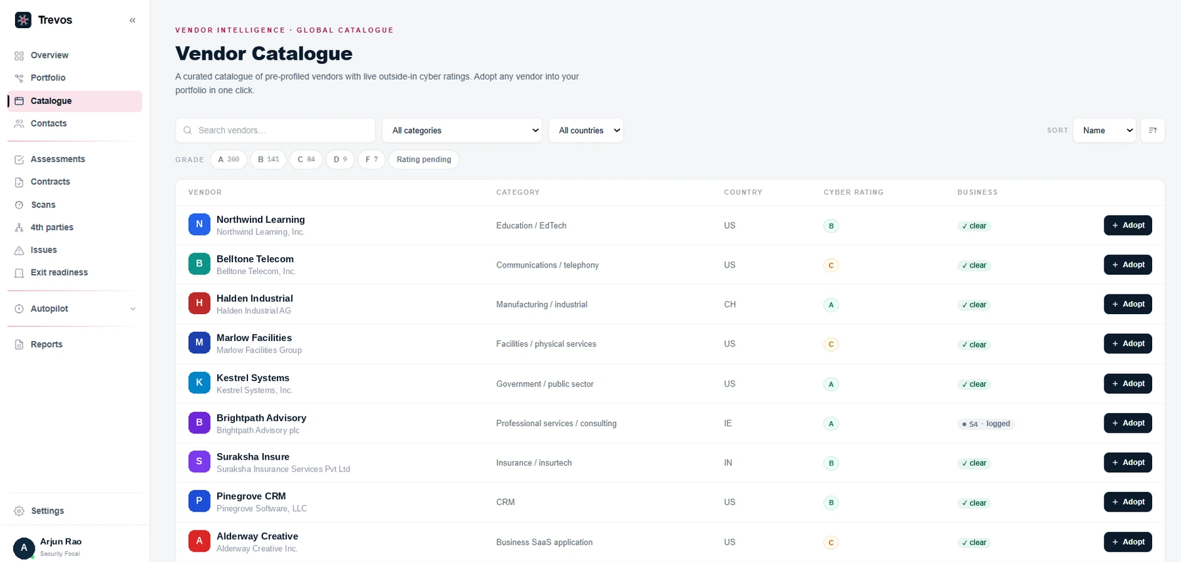Click Brightpath Advisory's S4 logged business badge
This screenshot has height=562, width=1181.
[x=986, y=424]
